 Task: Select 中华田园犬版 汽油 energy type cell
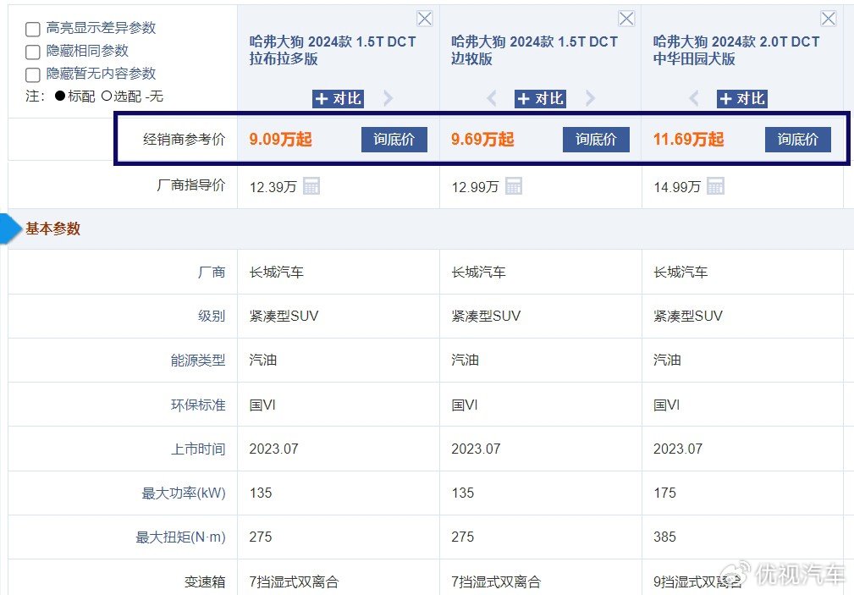(667, 361)
